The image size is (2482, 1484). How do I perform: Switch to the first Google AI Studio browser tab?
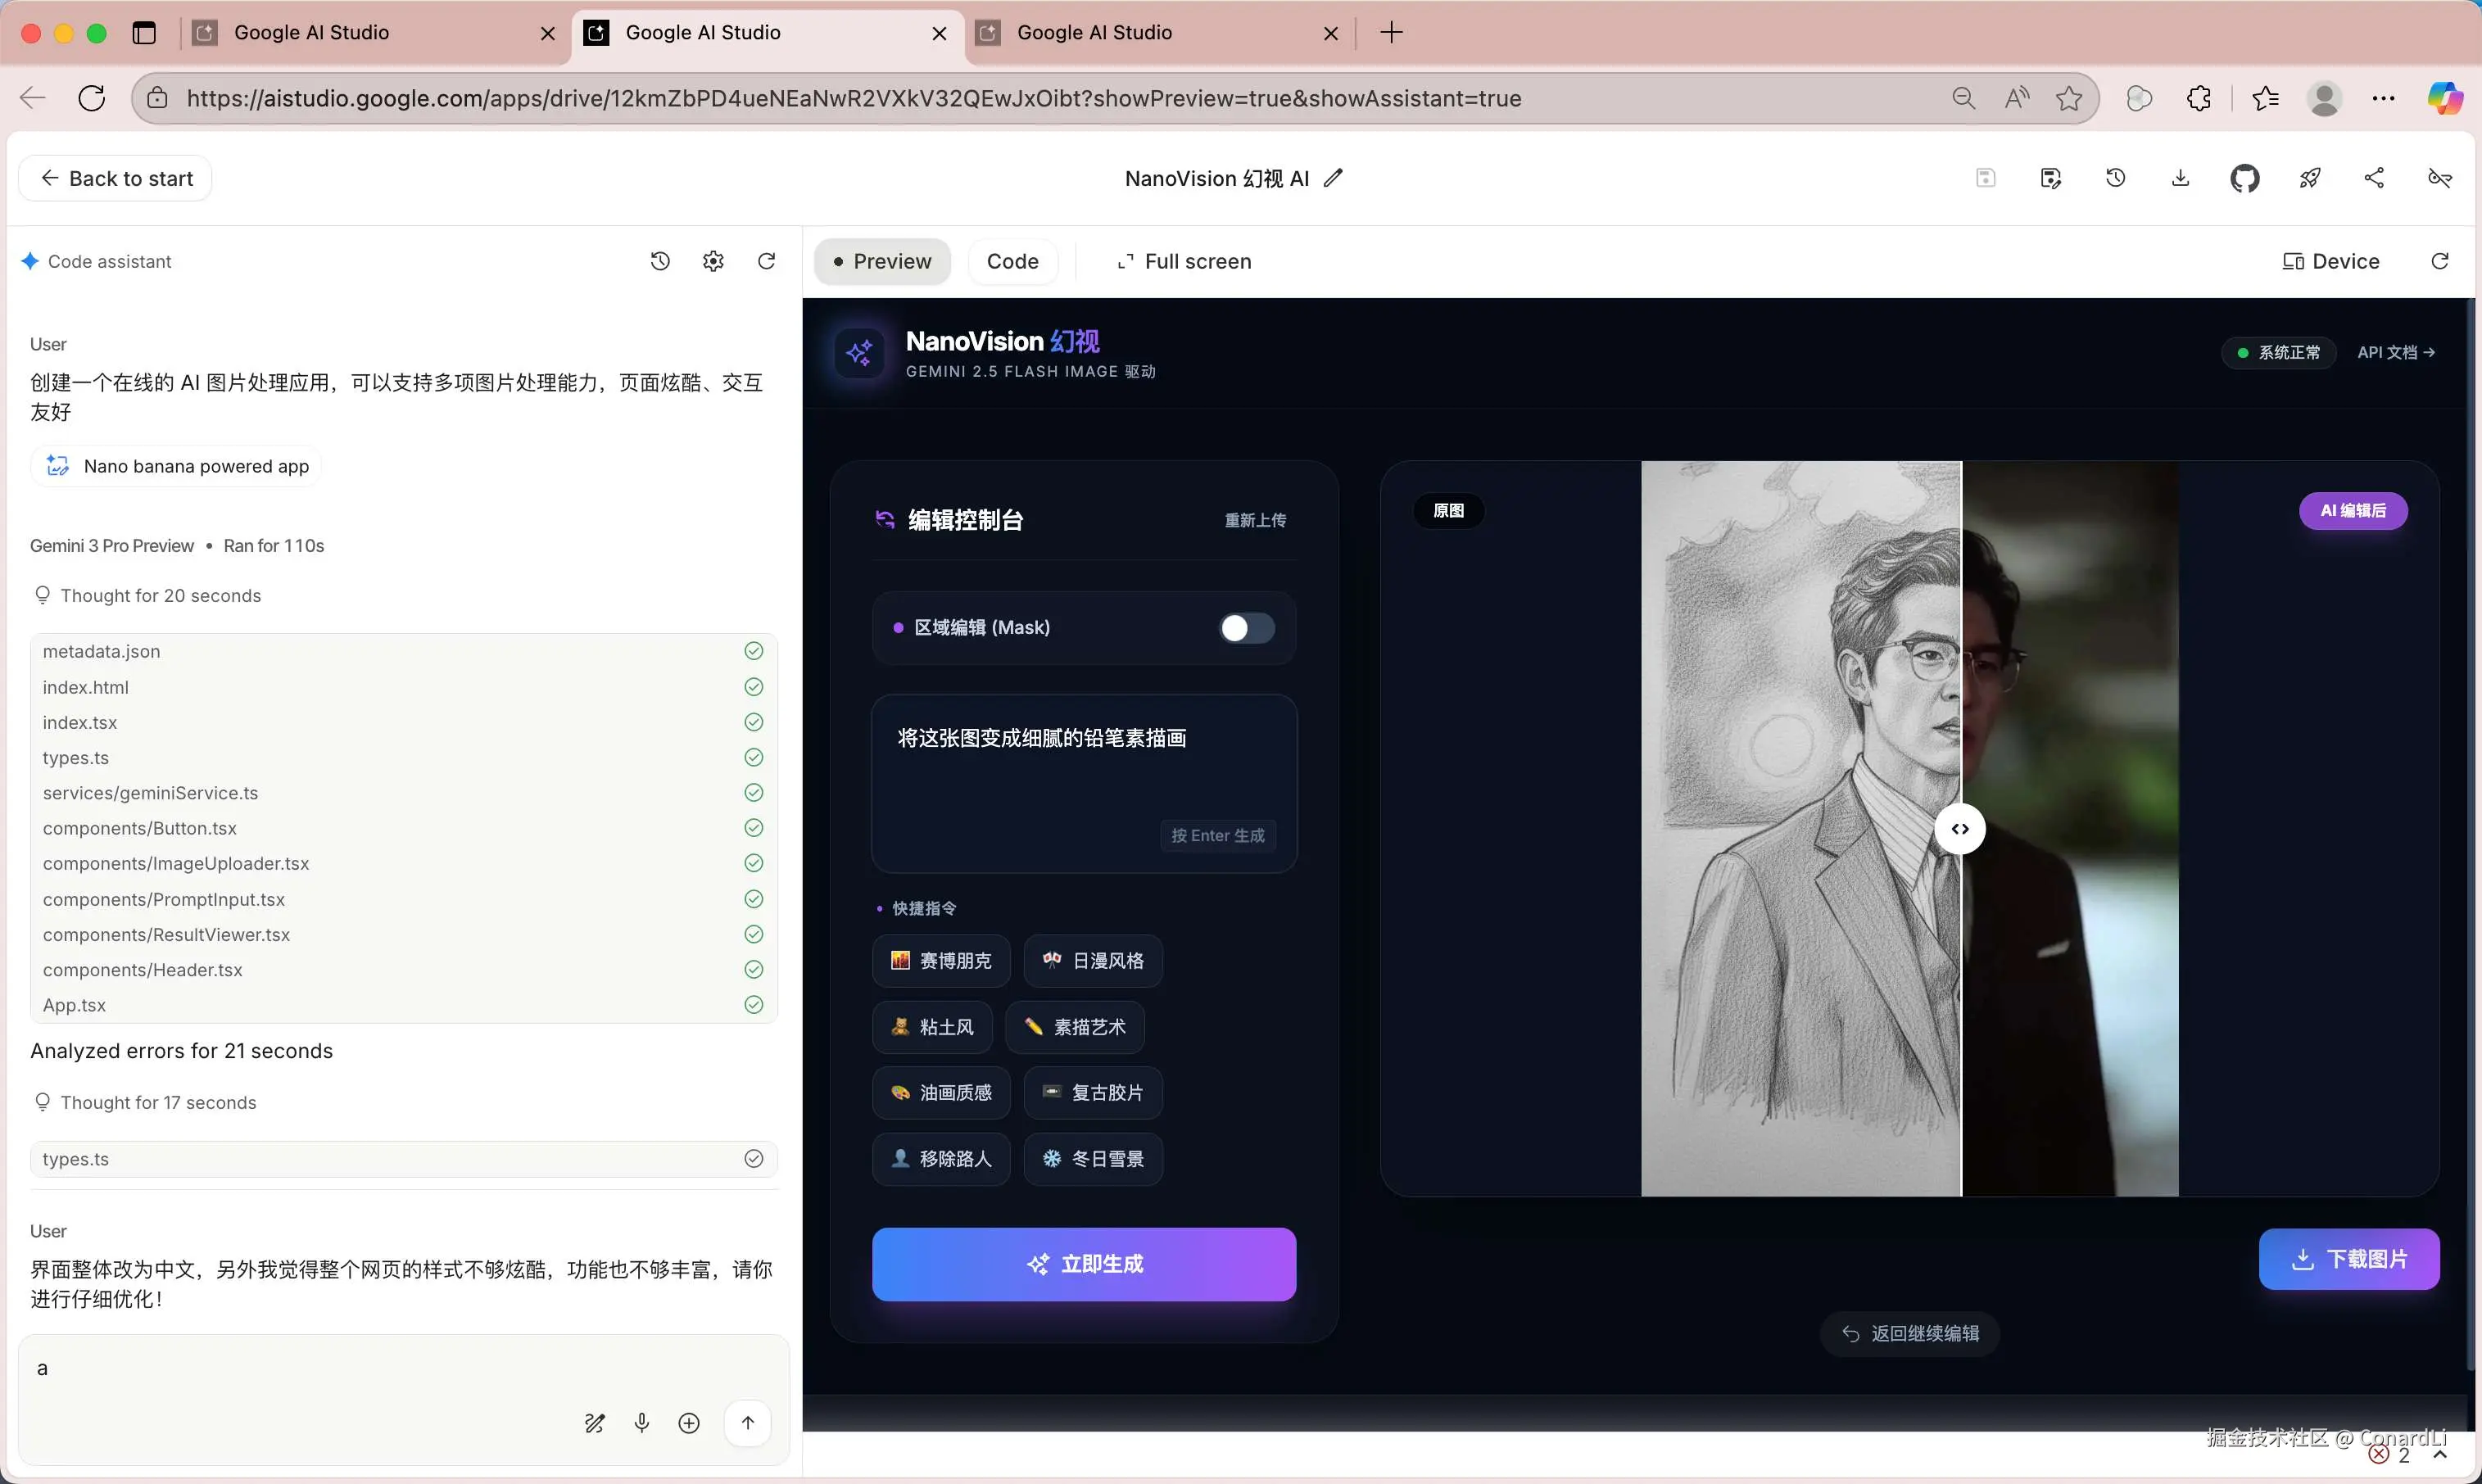(x=312, y=33)
